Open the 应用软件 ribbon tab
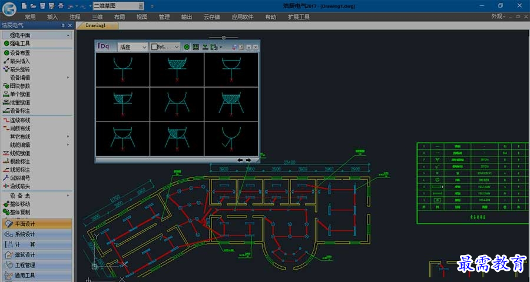This screenshot has width=530, height=282. click(243, 17)
